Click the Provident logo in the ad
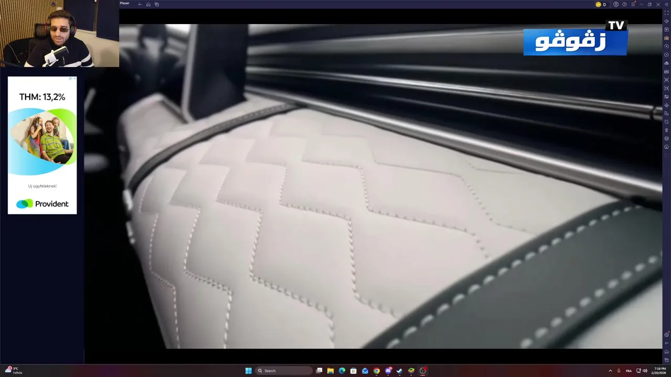This screenshot has width=671, height=377. [x=42, y=204]
